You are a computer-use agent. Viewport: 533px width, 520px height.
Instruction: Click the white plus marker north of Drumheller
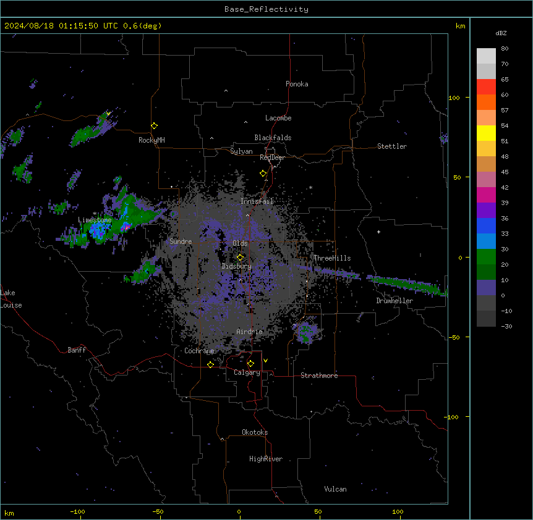[378, 232]
